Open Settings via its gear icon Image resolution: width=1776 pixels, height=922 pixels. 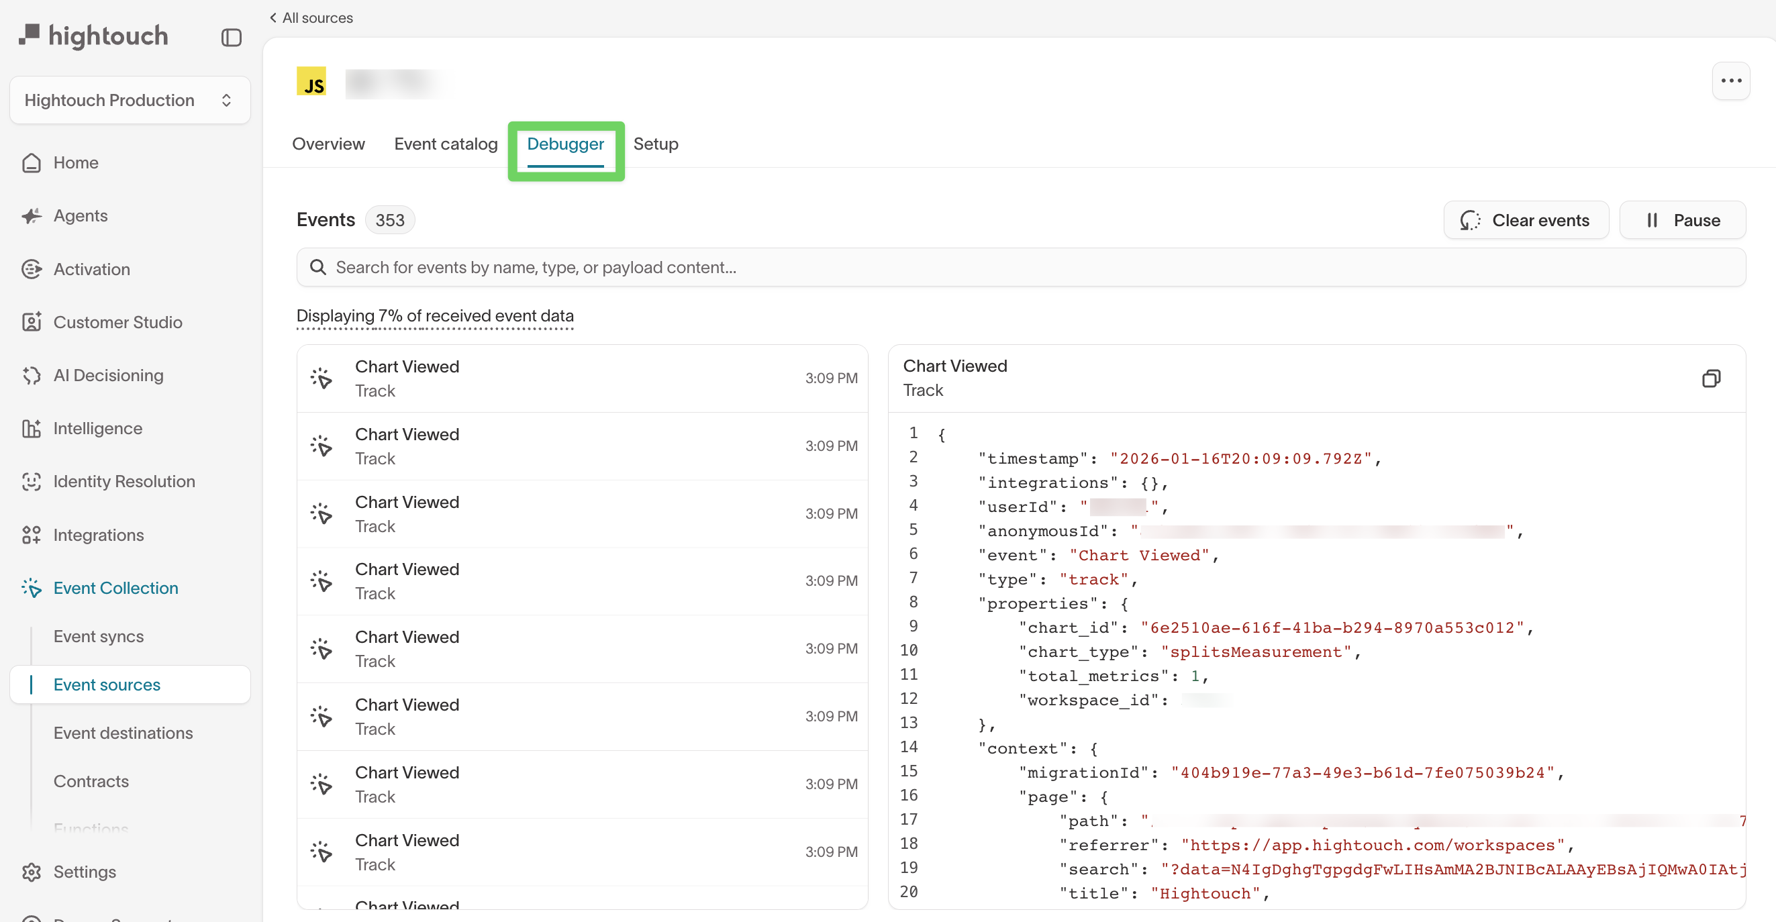[32, 872]
